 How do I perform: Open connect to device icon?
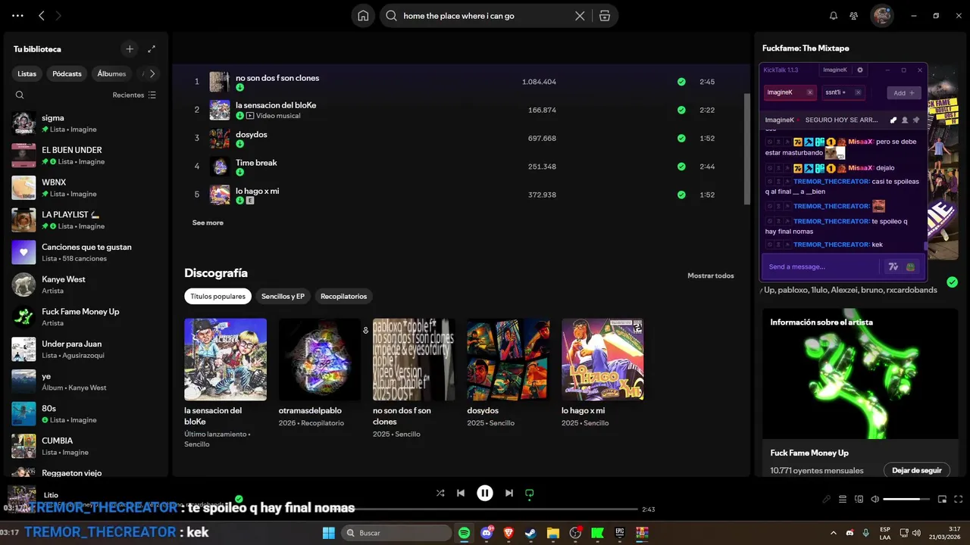pyautogui.click(x=859, y=499)
